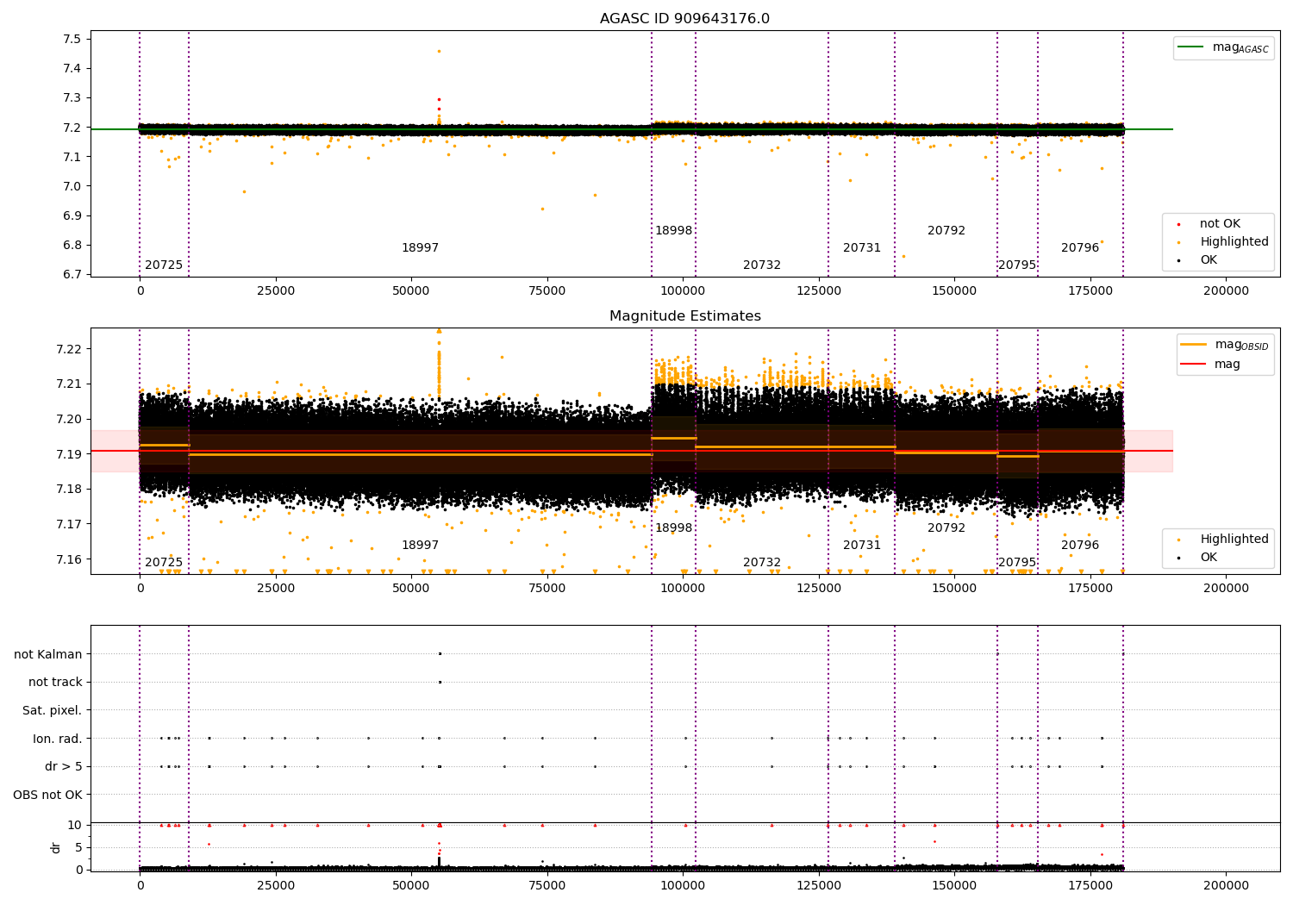
Task: Click the 'OBS not OK' row label
Action: tap(48, 795)
